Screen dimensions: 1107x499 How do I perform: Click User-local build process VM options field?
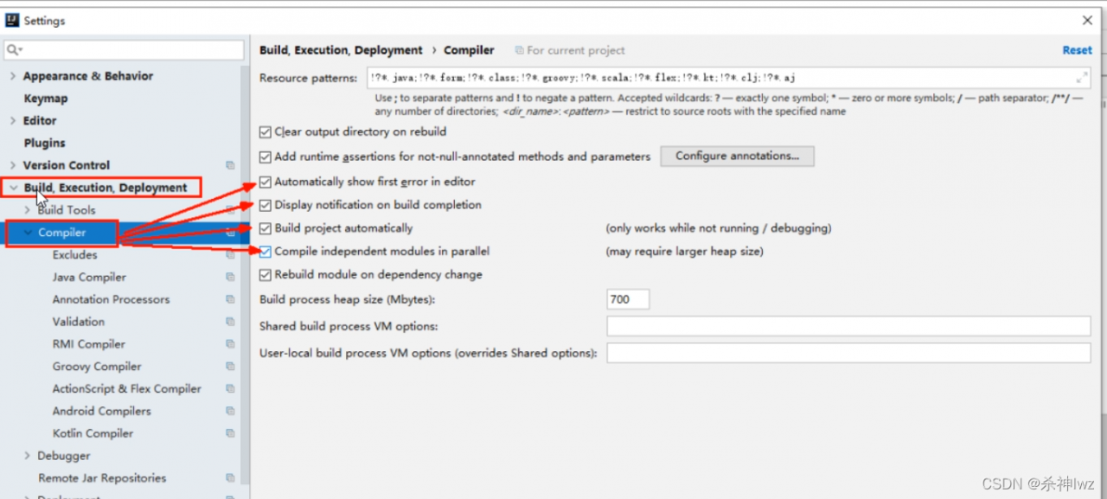(848, 353)
